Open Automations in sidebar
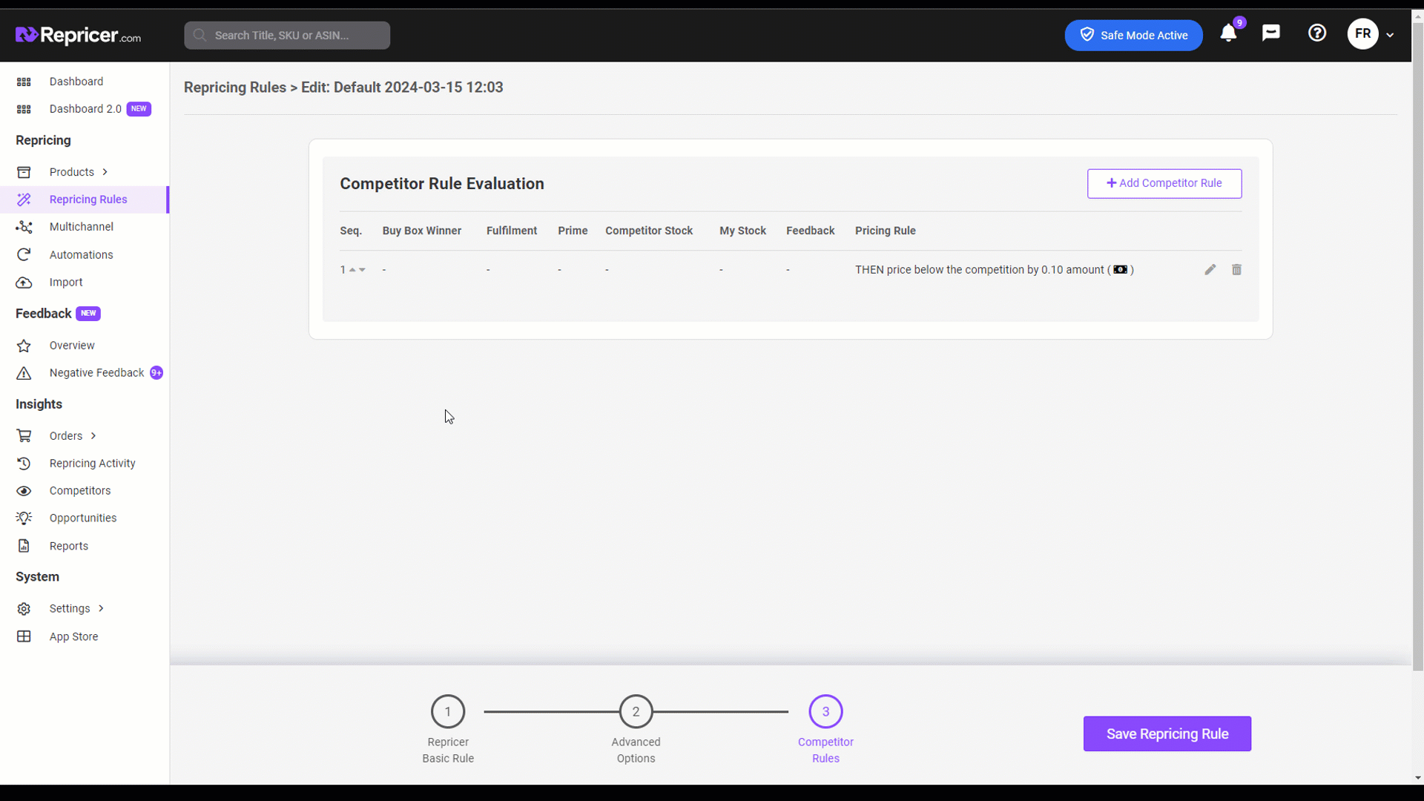Screen dimensions: 1424x801 tap(82, 254)
